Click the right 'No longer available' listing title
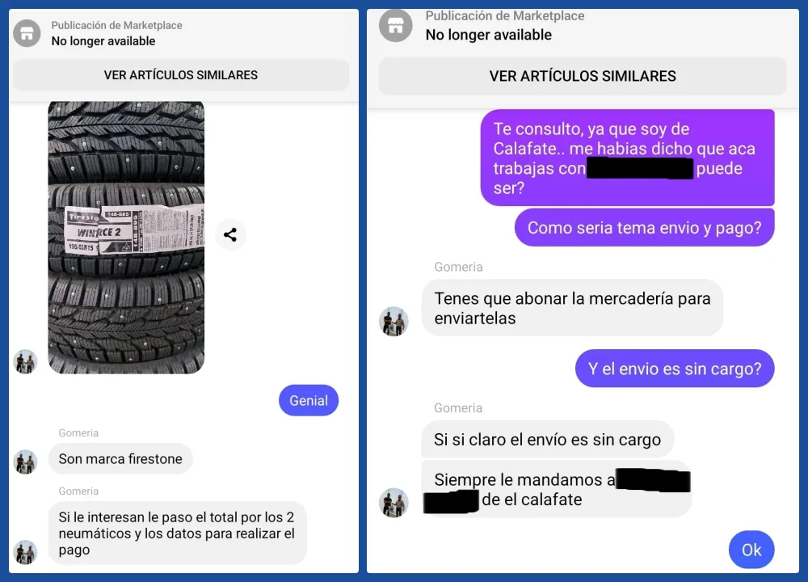The height and width of the screenshot is (582, 808). (x=489, y=35)
